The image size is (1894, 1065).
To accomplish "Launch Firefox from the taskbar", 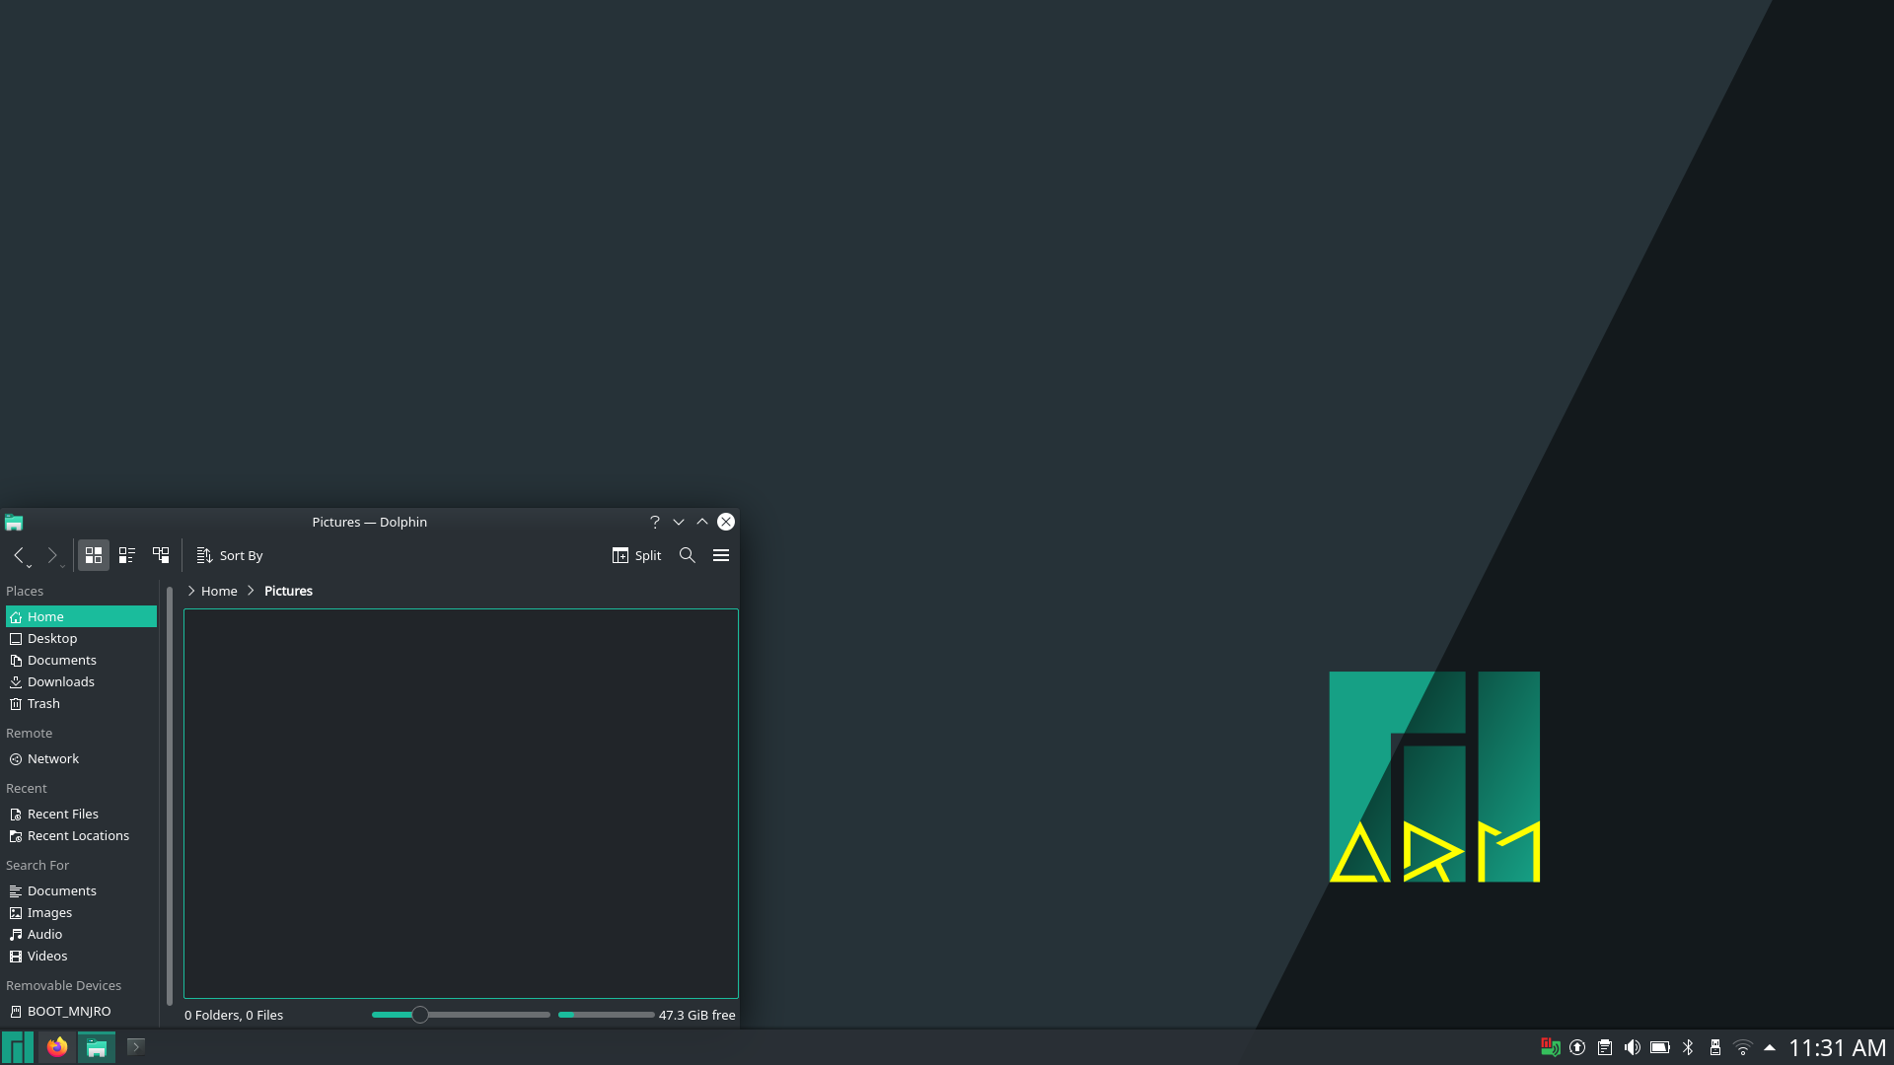I will (57, 1046).
